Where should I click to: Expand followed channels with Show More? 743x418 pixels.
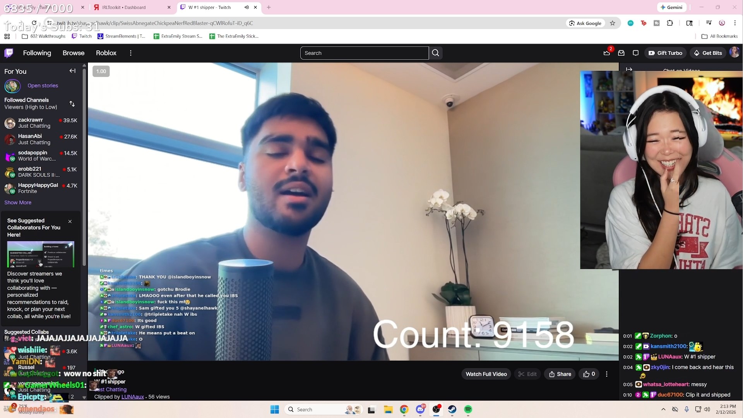tap(18, 202)
